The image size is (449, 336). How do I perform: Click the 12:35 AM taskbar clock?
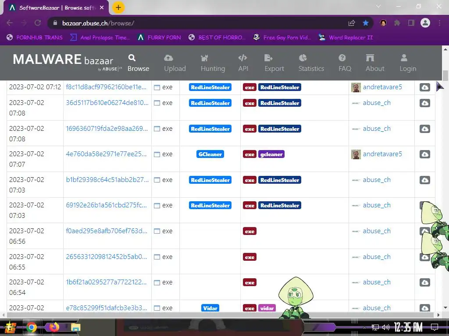(x=408, y=327)
